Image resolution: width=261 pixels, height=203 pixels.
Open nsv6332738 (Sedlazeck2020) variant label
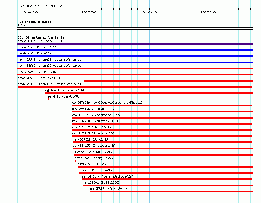pos(95,121)
